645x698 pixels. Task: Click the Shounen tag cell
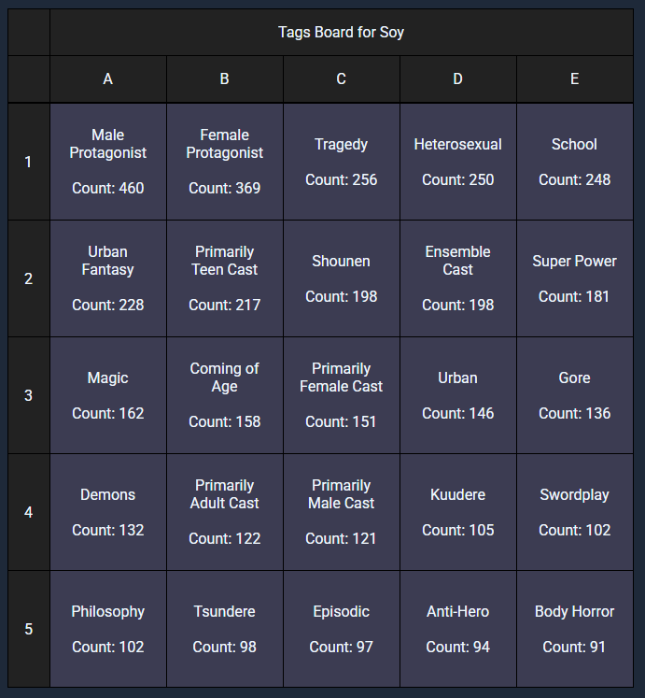342,278
